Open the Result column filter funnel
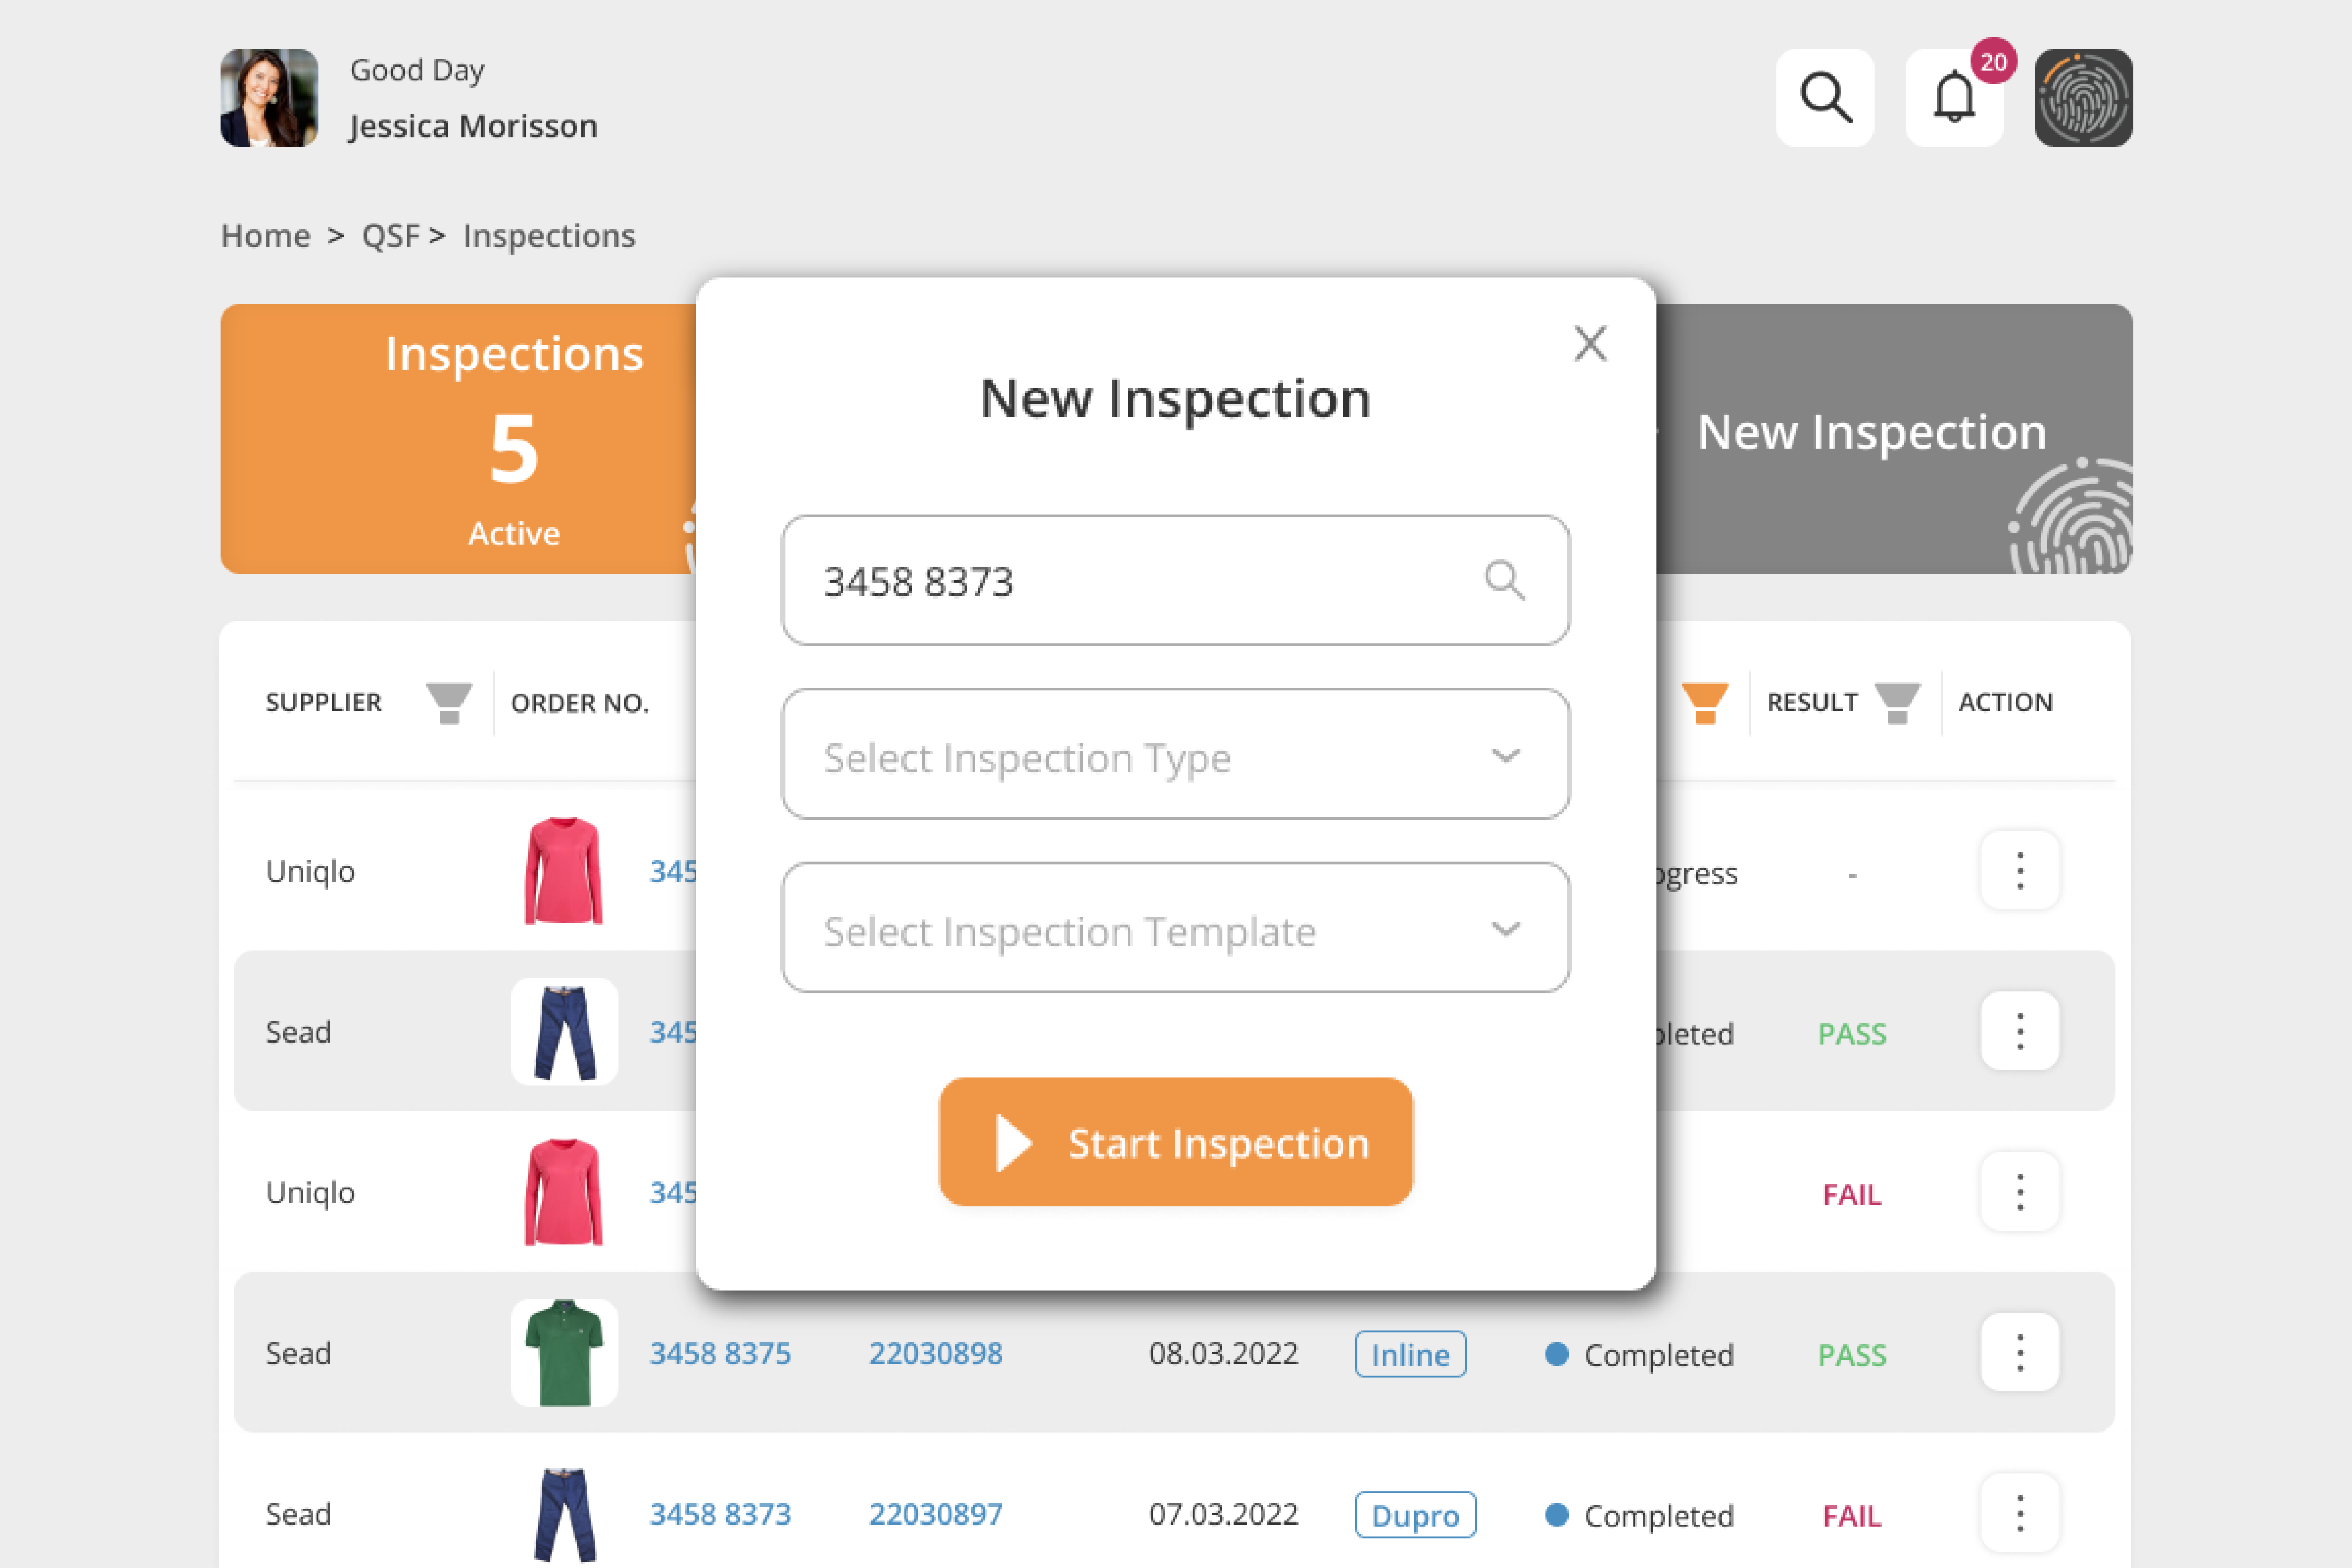The height and width of the screenshot is (1568, 2352). click(x=1896, y=702)
